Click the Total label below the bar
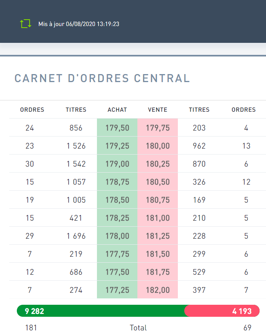The image size is (266, 336). pyautogui.click(x=138, y=328)
